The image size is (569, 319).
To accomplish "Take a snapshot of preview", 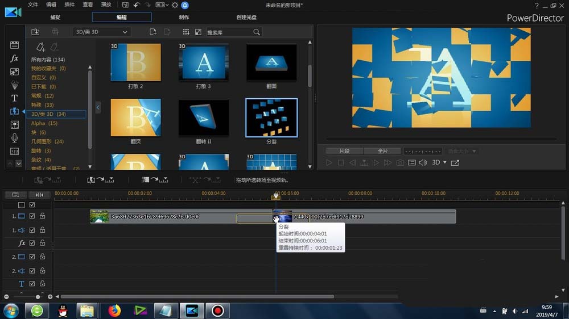I will tap(400, 162).
